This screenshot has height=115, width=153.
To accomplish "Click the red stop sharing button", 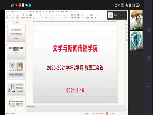I will coord(121,15).
